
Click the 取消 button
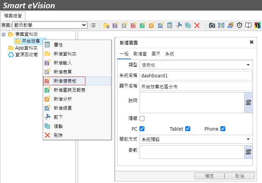pyautogui.click(x=240, y=176)
